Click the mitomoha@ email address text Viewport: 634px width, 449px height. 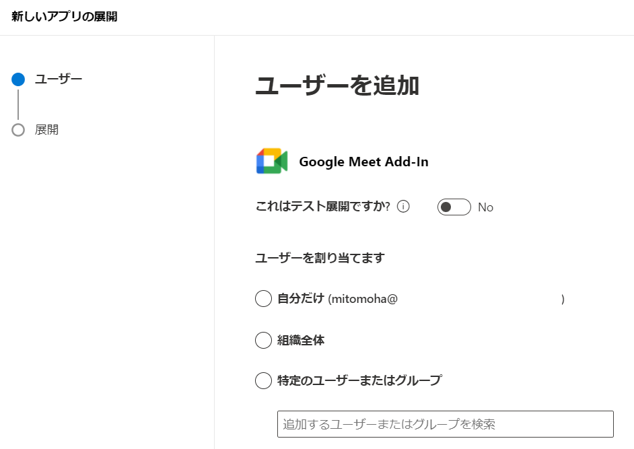[363, 299]
